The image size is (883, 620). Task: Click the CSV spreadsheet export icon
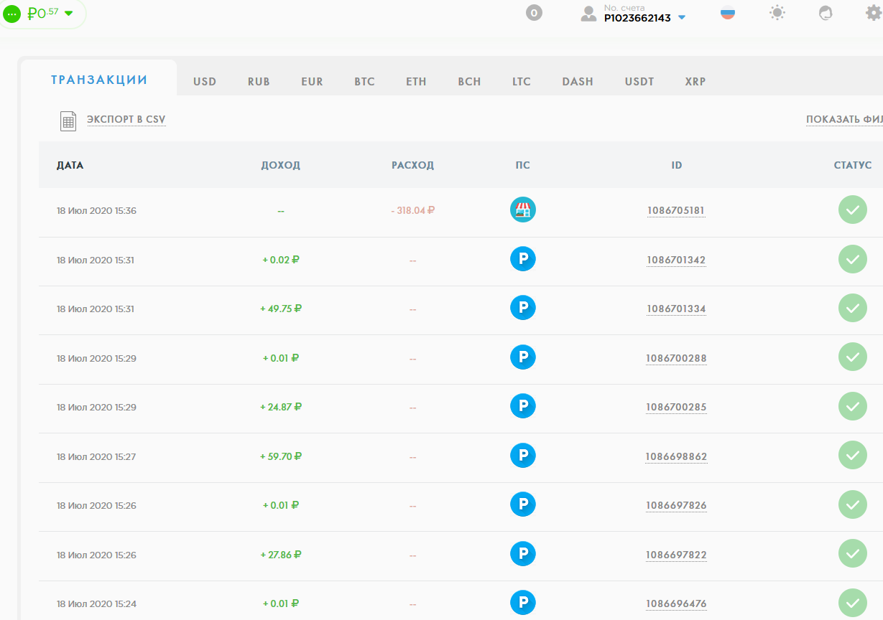click(x=68, y=121)
